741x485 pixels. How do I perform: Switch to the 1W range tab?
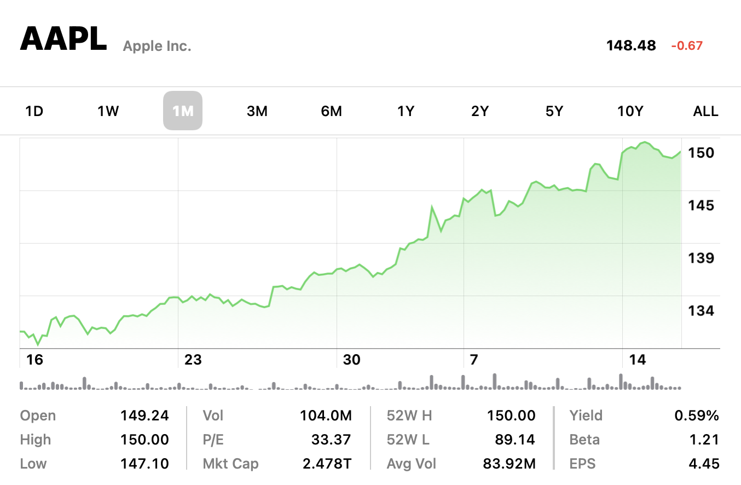pos(108,111)
